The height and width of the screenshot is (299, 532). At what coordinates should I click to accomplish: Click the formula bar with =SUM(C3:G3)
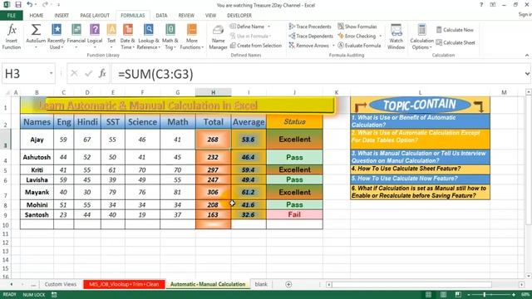(318, 74)
